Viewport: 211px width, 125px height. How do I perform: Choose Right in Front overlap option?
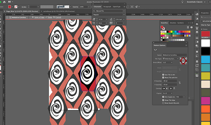pyautogui.click(x=167, y=89)
